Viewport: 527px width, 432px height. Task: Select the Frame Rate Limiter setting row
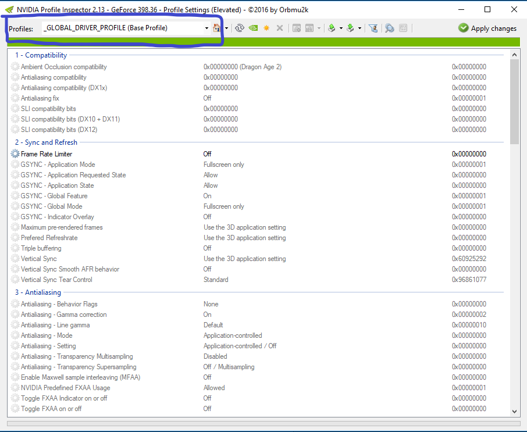tap(257, 154)
